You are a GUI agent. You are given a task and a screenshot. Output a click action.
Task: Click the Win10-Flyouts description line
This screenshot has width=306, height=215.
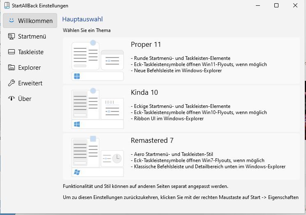[199, 112]
